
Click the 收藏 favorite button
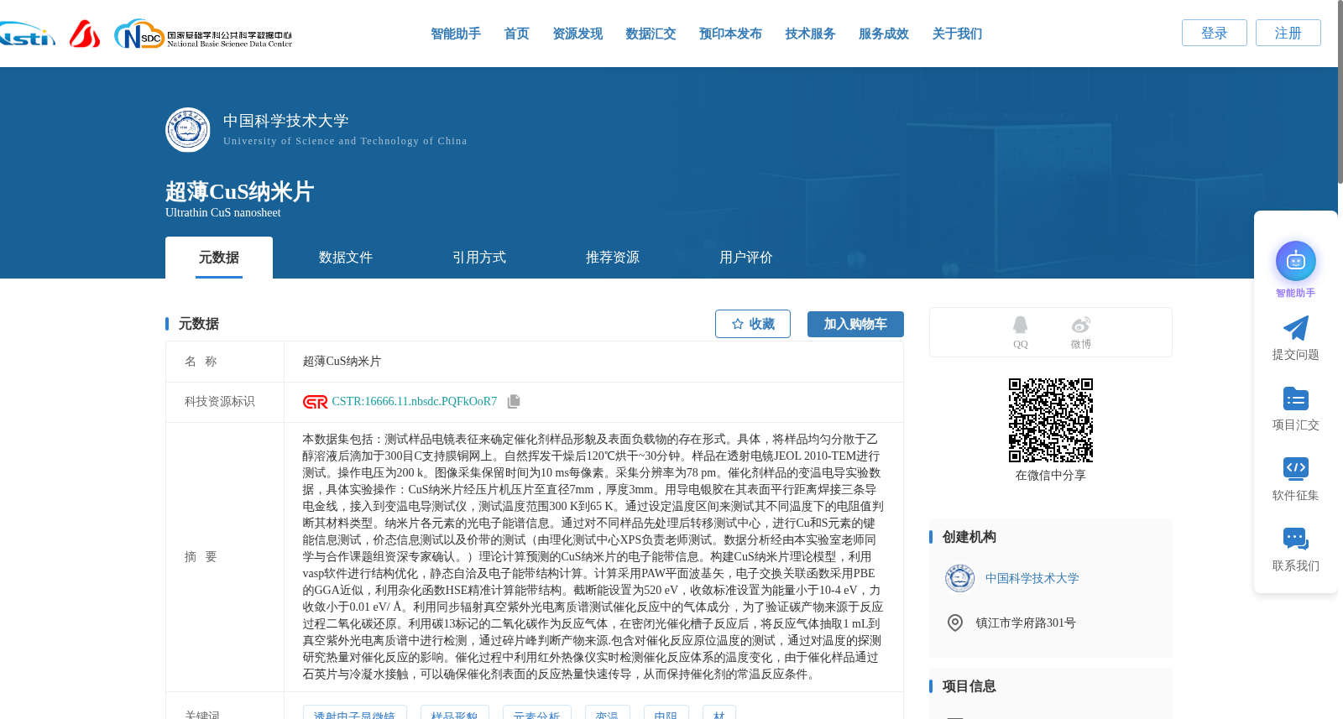click(753, 324)
